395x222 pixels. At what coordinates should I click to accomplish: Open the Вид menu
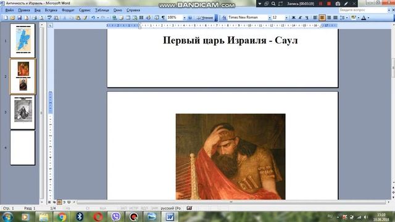tap(37, 10)
